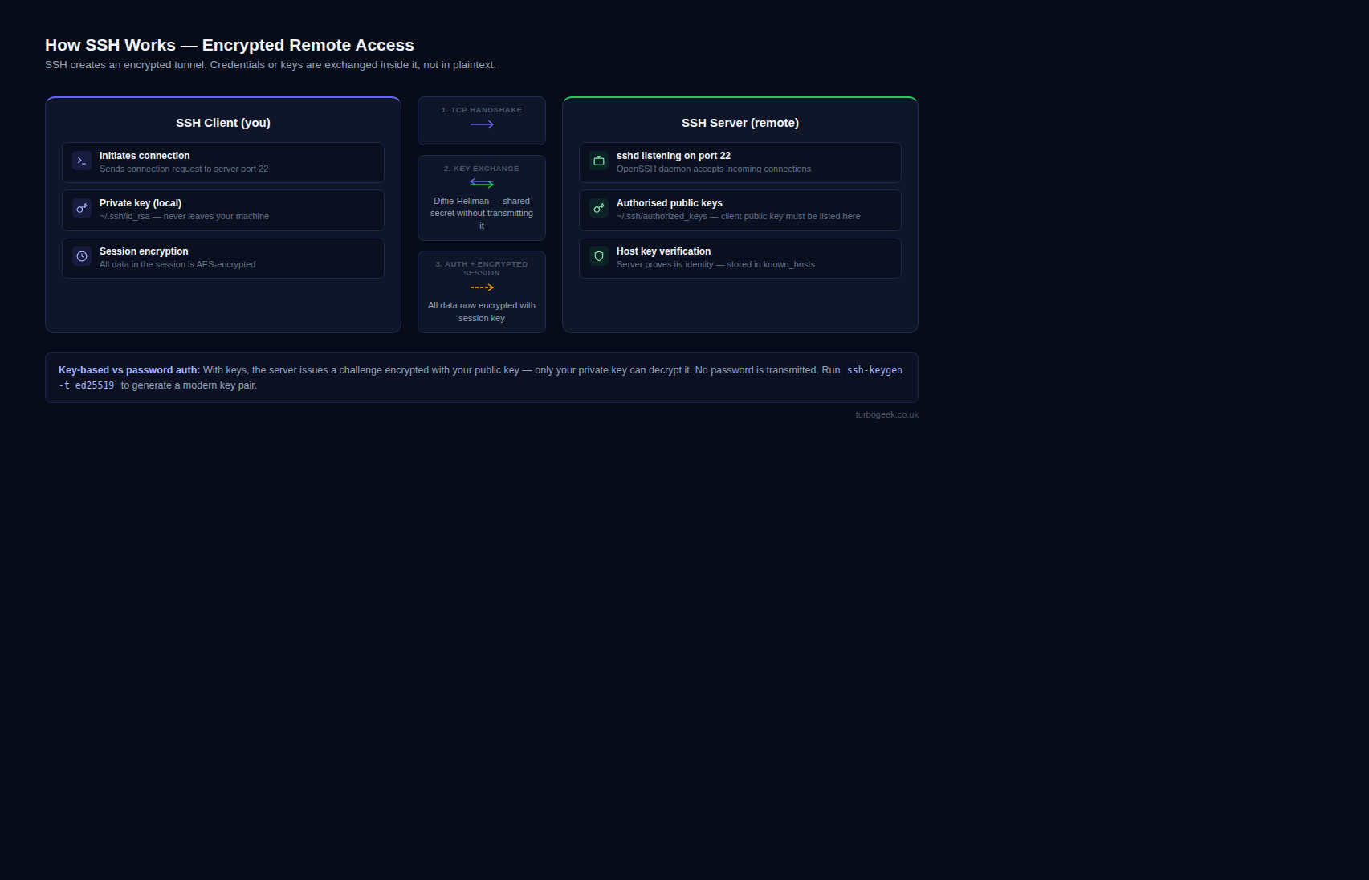Click the Diffie-Hellman description text
Viewport: 1369px width, 880px height.
coord(482,214)
